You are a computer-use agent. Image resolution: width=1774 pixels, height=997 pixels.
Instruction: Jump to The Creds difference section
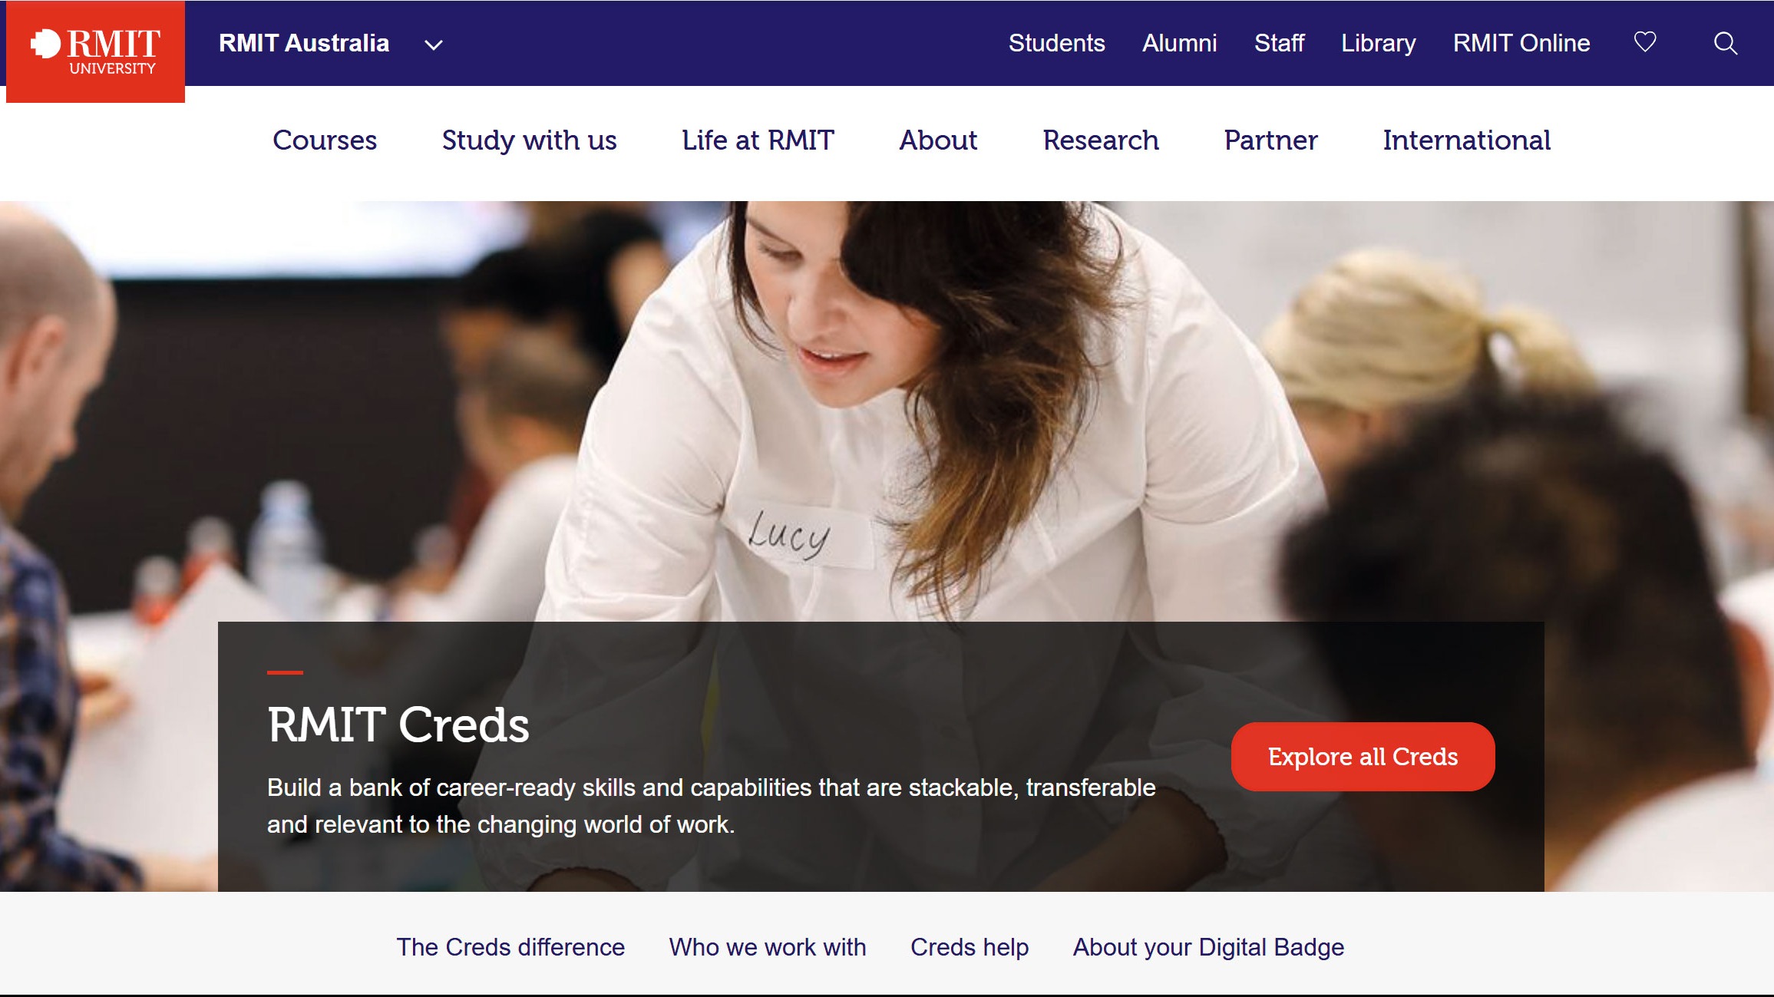point(510,947)
